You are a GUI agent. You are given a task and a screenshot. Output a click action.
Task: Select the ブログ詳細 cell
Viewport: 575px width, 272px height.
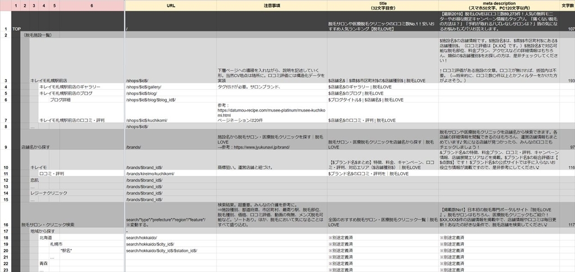coord(60,100)
